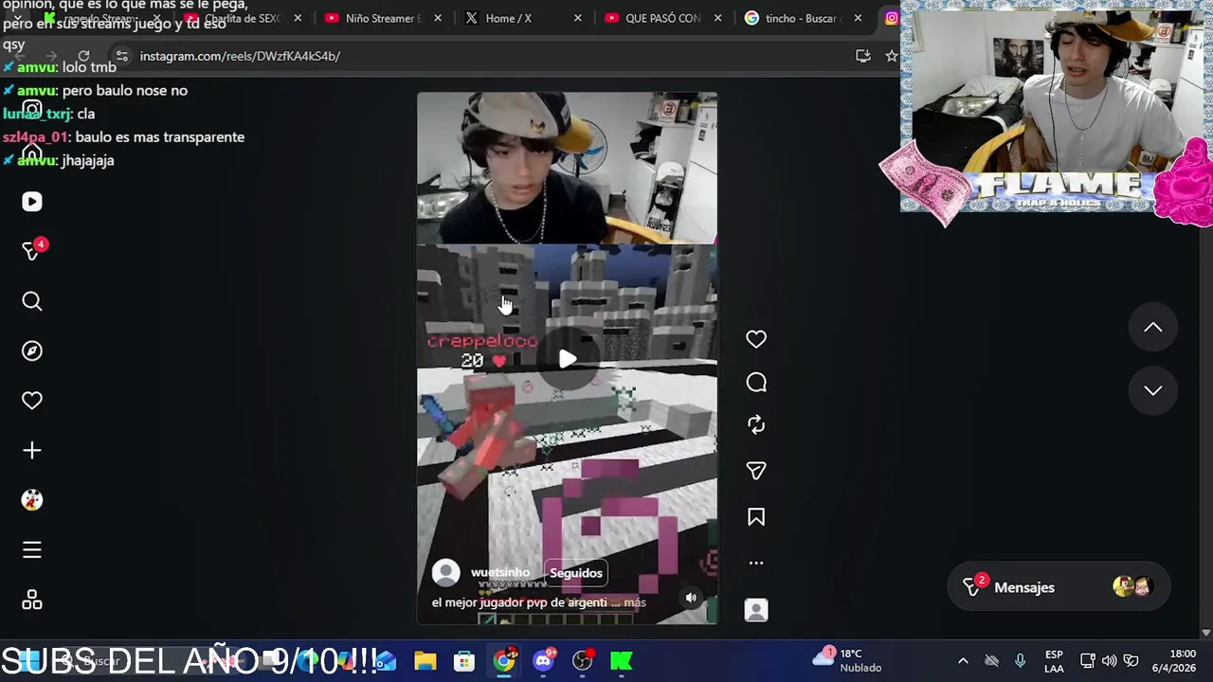This screenshot has height=682, width=1213.
Task: Click the instagram.com URL address bar
Action: click(x=240, y=56)
